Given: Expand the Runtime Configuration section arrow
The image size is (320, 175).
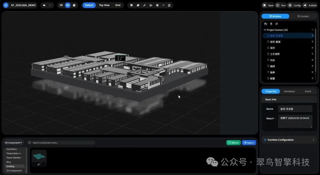Looking at the screenshot, I should (313, 140).
